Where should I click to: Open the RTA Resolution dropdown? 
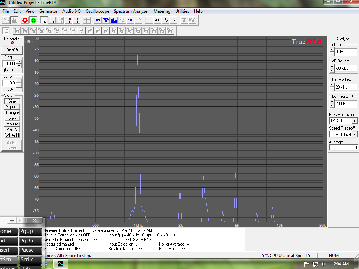[354, 121]
